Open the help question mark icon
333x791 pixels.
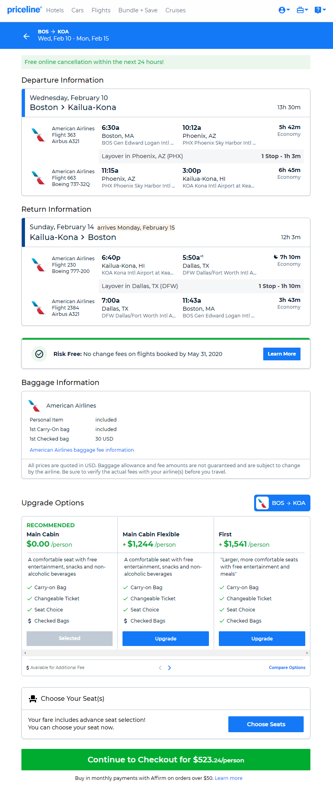click(x=320, y=10)
